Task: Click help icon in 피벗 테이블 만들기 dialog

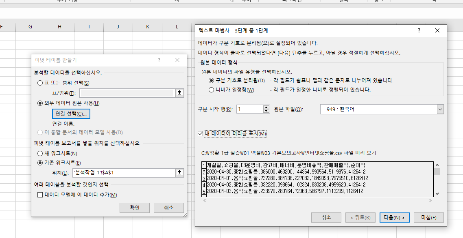Action: (159, 60)
